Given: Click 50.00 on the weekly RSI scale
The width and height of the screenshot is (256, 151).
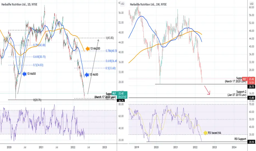Looking at the screenshot, I should click(x=252, y=119).
